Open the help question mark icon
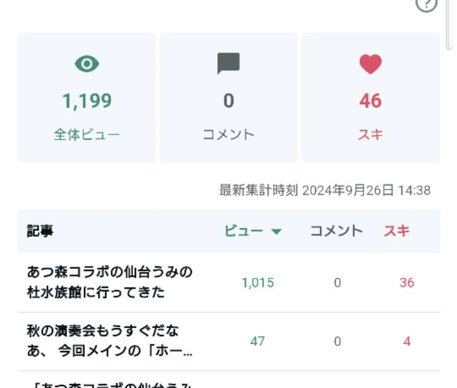The width and height of the screenshot is (457, 388). click(x=426, y=4)
